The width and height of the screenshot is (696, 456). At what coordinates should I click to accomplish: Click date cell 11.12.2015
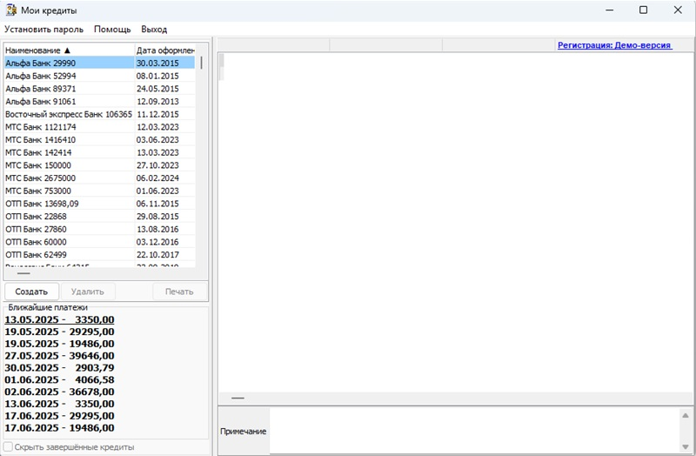[x=164, y=114]
